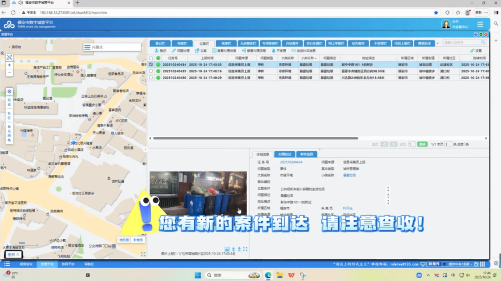Toggle the select-all checkbox in table header
The image size is (501, 281).
pyautogui.click(x=151, y=58)
